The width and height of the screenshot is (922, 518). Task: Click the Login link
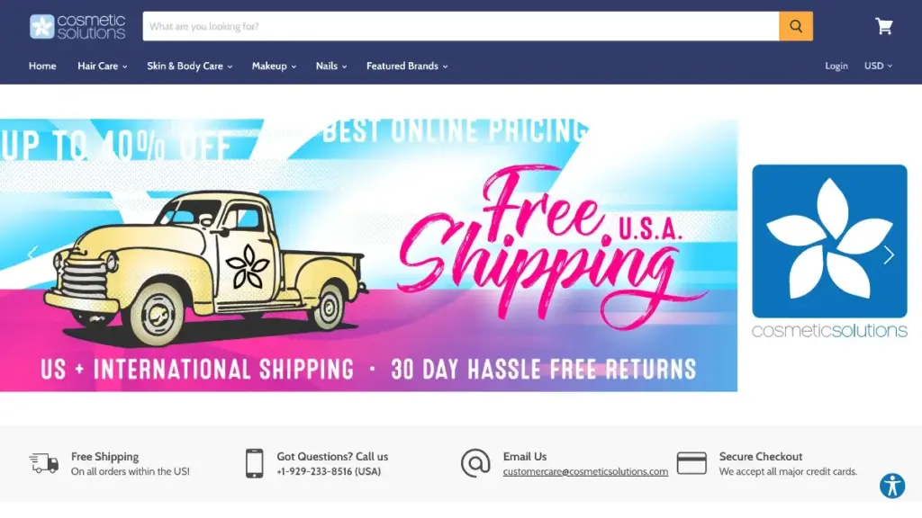(x=836, y=66)
